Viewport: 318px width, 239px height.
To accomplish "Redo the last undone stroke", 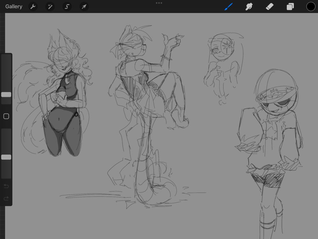I will (x=6, y=199).
